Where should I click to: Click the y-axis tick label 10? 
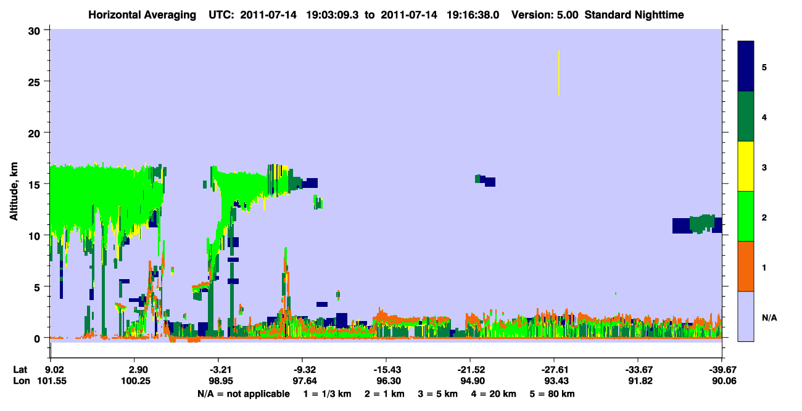(36, 235)
